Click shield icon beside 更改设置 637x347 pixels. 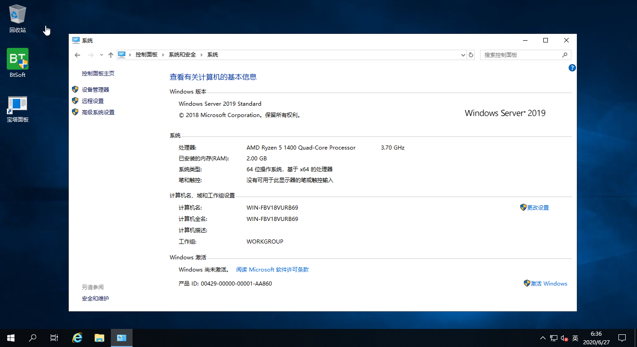(x=523, y=207)
